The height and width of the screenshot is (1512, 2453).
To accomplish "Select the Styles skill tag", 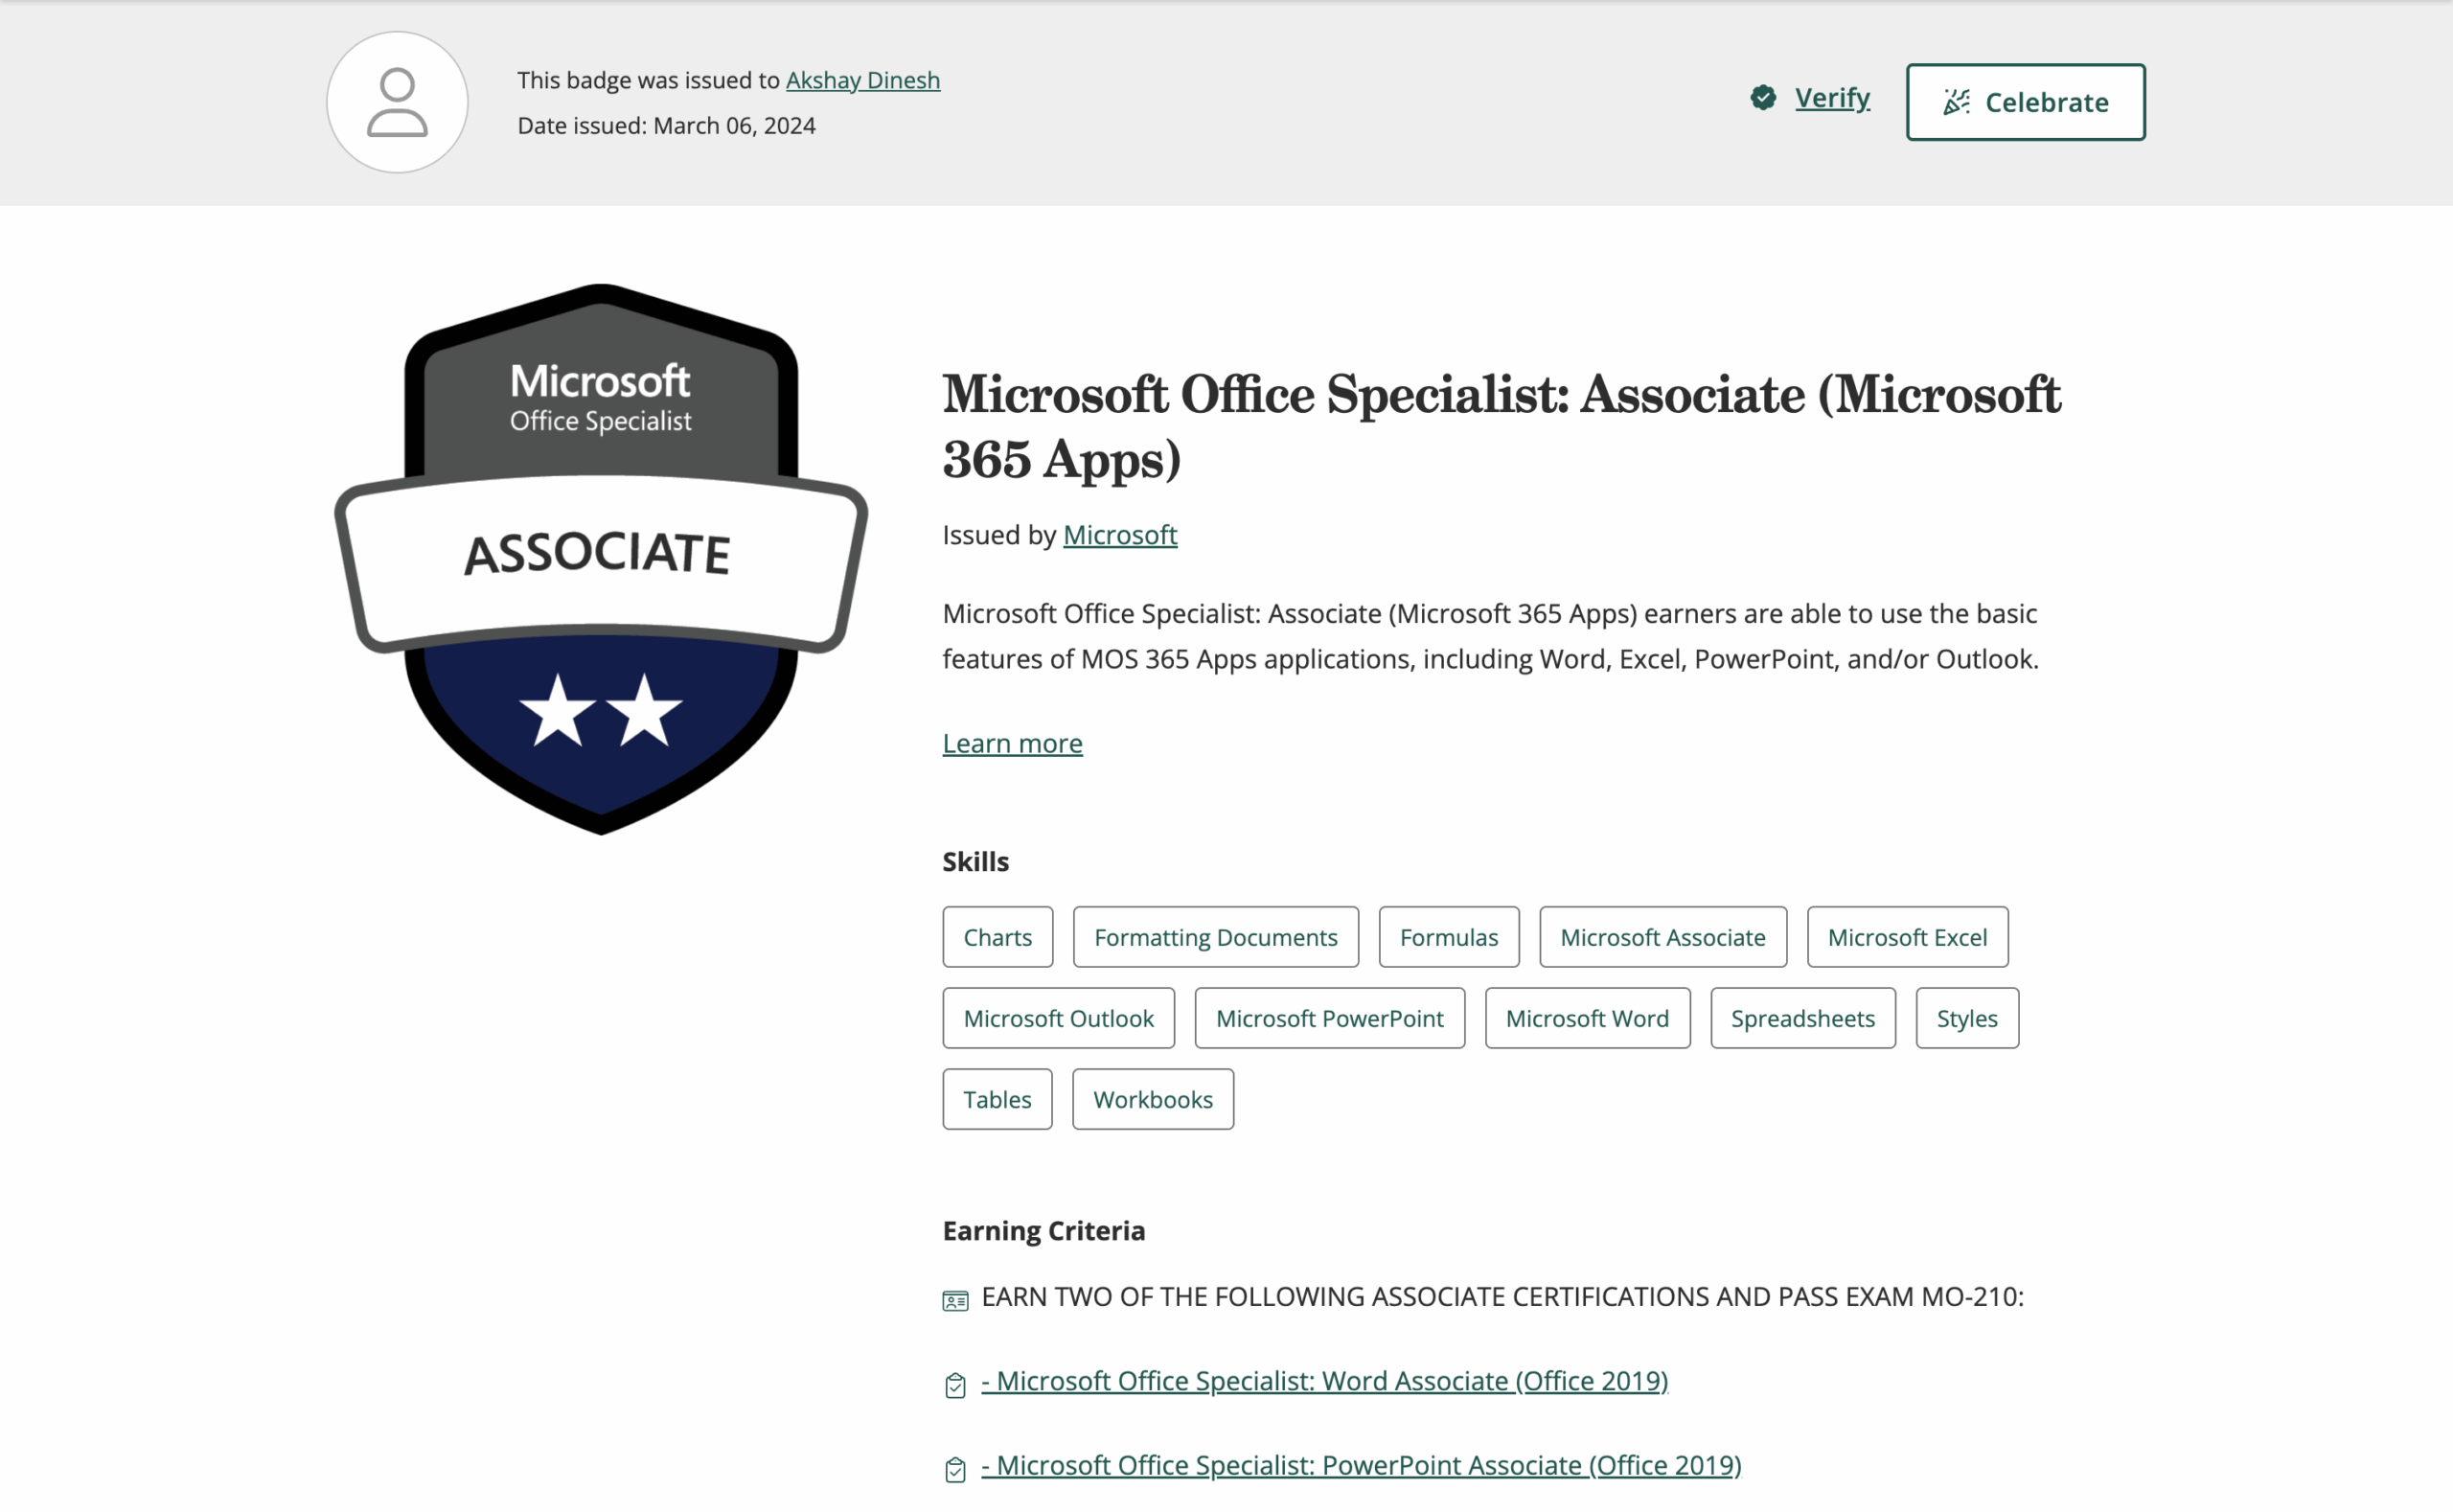I will pyautogui.click(x=1967, y=1018).
